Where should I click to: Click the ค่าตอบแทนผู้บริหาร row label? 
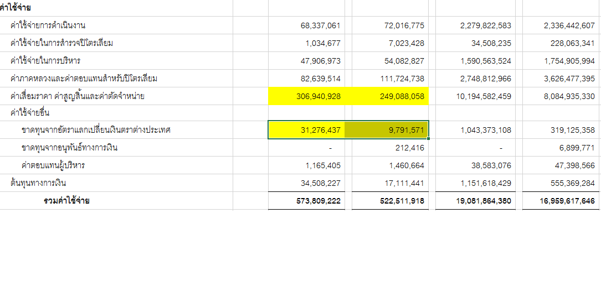pyautogui.click(x=53, y=165)
